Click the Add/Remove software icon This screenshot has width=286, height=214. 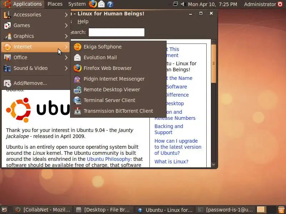point(8,83)
